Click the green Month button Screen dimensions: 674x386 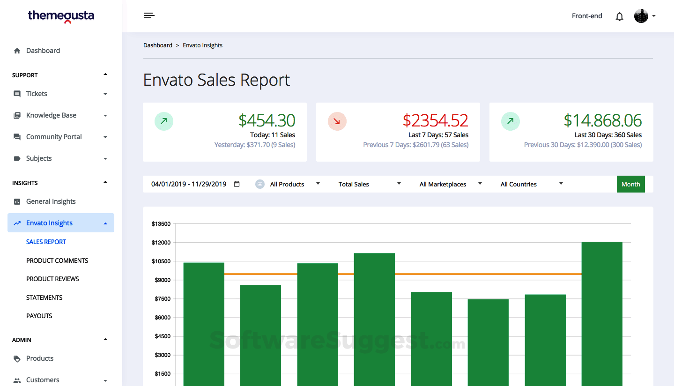pos(630,184)
